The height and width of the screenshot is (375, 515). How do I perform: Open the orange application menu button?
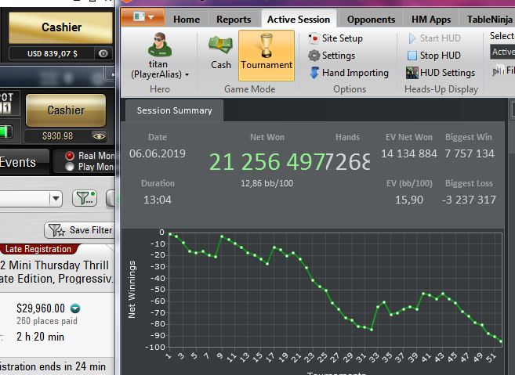143,17
